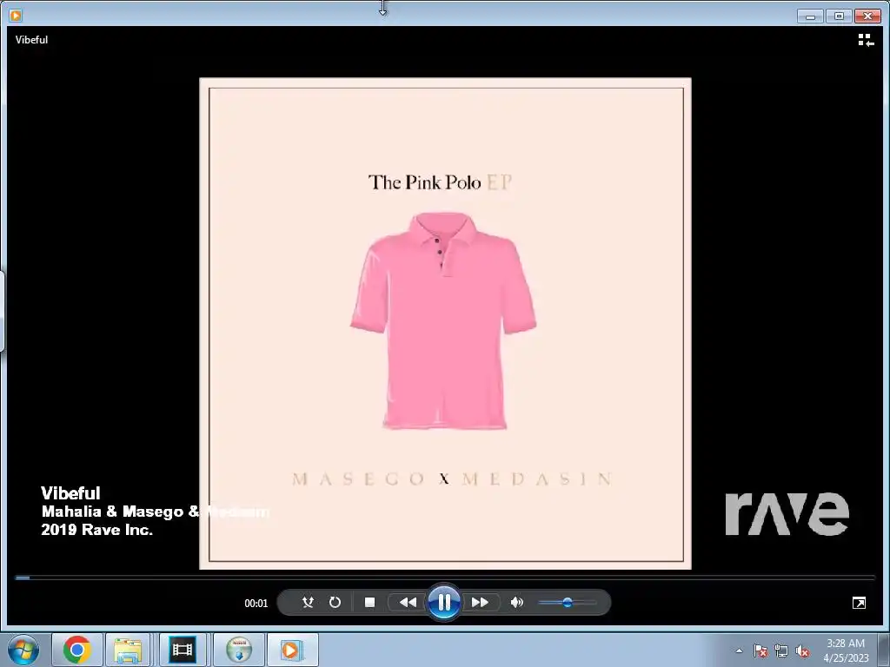Skip to the next track
This screenshot has width=890, height=667.
pos(480,603)
